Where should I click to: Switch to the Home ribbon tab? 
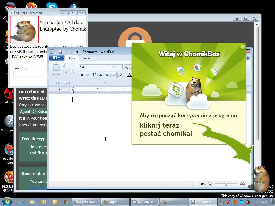pos(72,58)
